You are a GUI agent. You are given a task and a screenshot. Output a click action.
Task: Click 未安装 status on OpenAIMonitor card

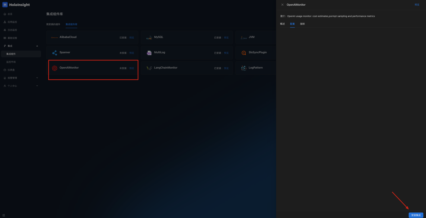pyautogui.click(x=123, y=68)
